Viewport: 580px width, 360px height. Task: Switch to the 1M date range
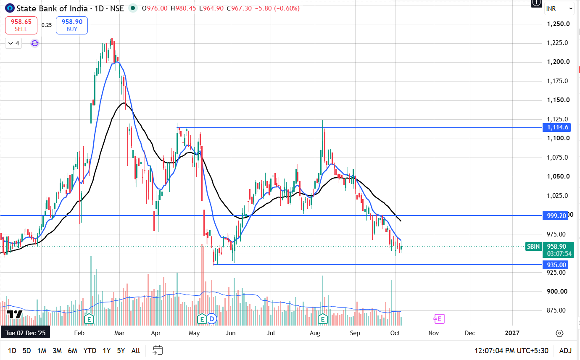tap(42, 350)
